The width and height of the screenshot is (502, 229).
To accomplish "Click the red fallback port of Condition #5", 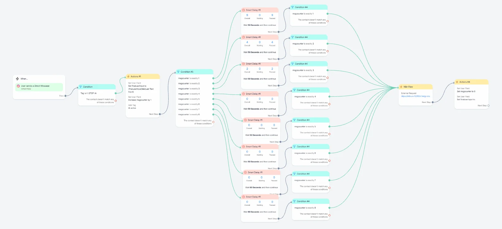I will tap(213, 122).
